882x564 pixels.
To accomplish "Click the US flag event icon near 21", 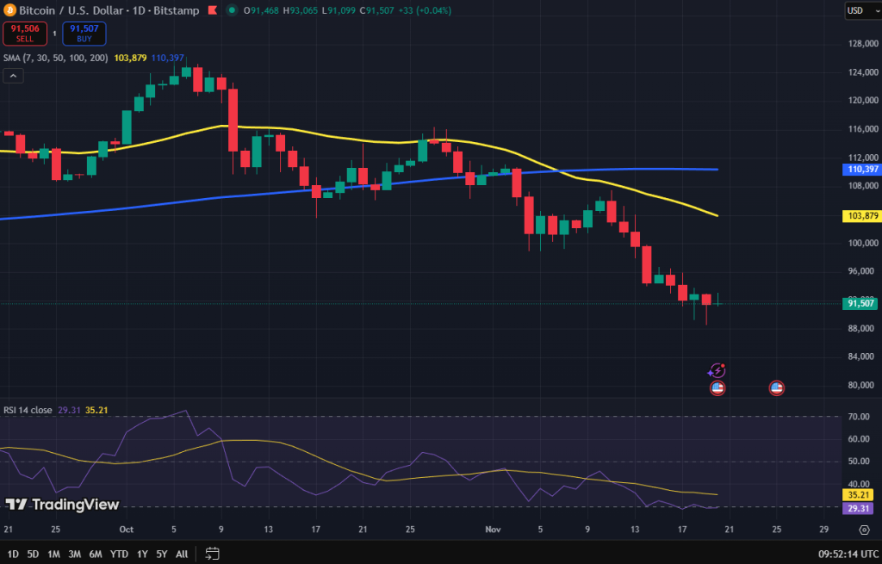I will 717,388.
